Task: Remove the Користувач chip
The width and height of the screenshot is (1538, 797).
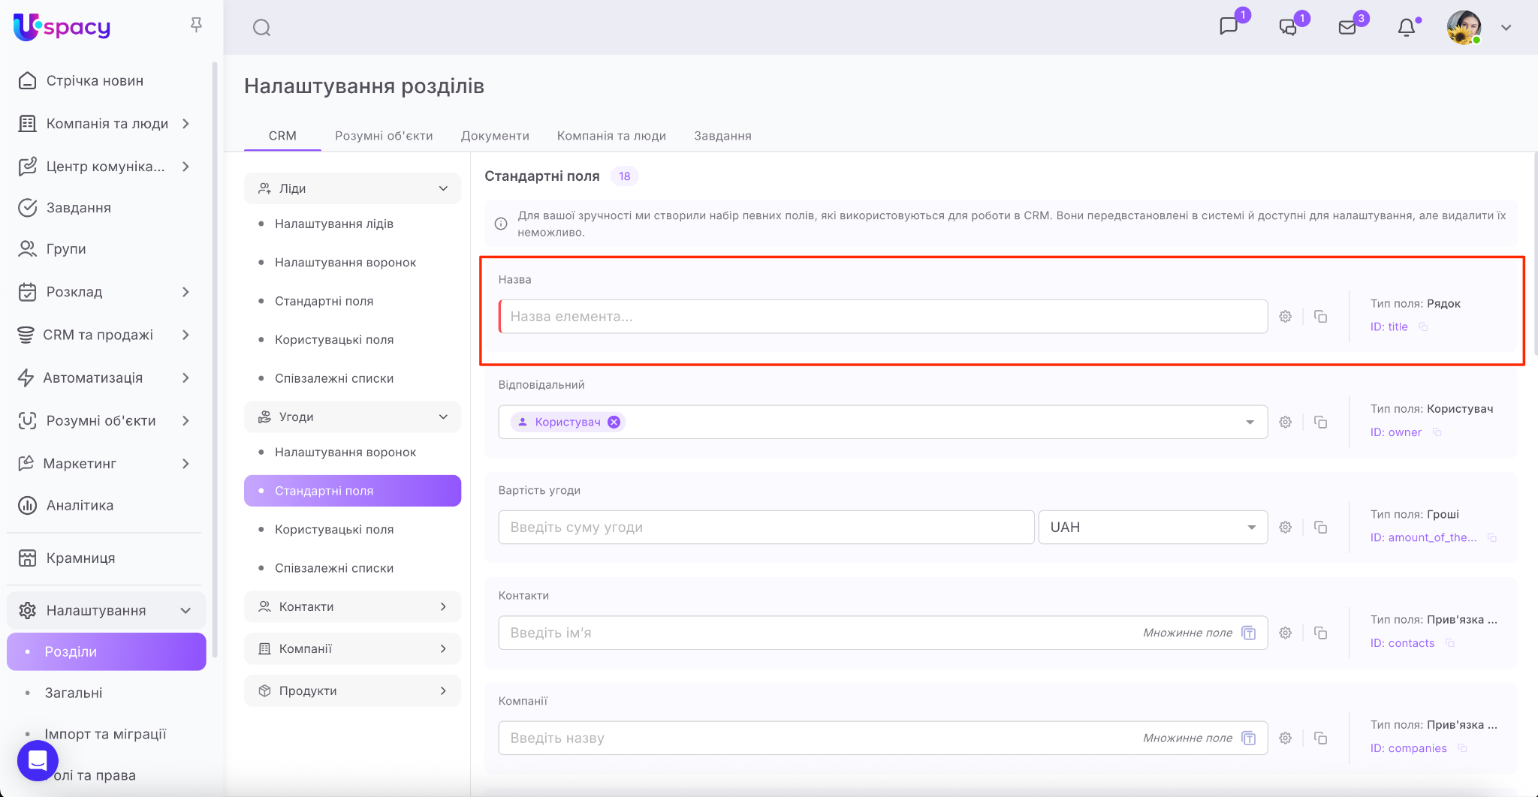Action: 614,422
